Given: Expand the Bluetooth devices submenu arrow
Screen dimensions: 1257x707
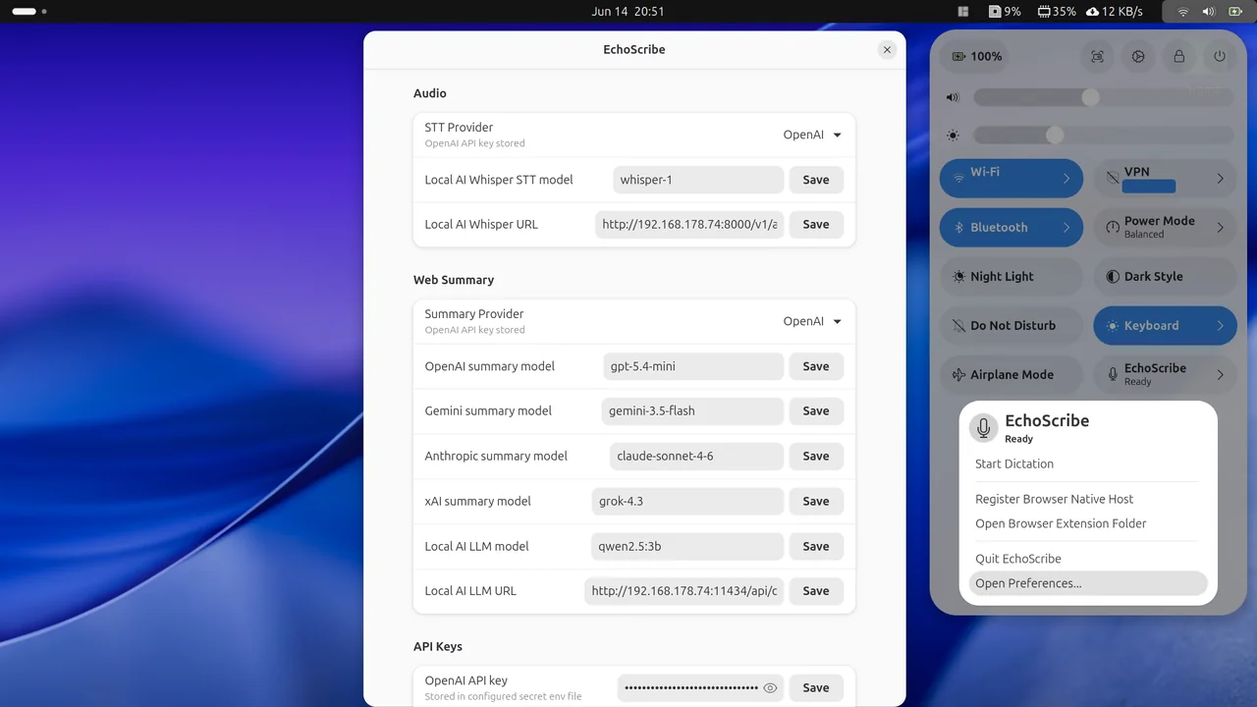Looking at the screenshot, I should (x=1066, y=227).
